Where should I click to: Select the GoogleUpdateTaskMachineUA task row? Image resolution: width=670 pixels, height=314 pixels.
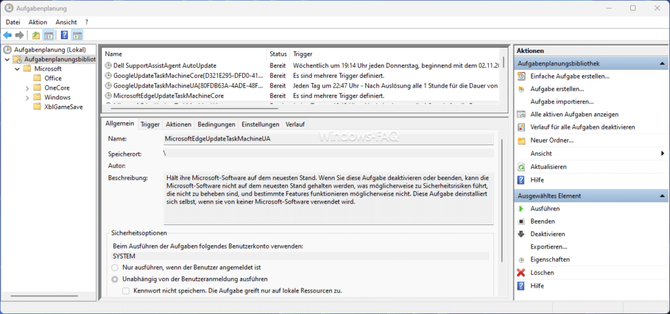click(300, 86)
